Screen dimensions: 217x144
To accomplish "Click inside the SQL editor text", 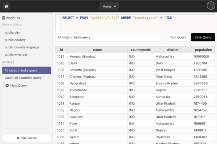I will 119,18.
